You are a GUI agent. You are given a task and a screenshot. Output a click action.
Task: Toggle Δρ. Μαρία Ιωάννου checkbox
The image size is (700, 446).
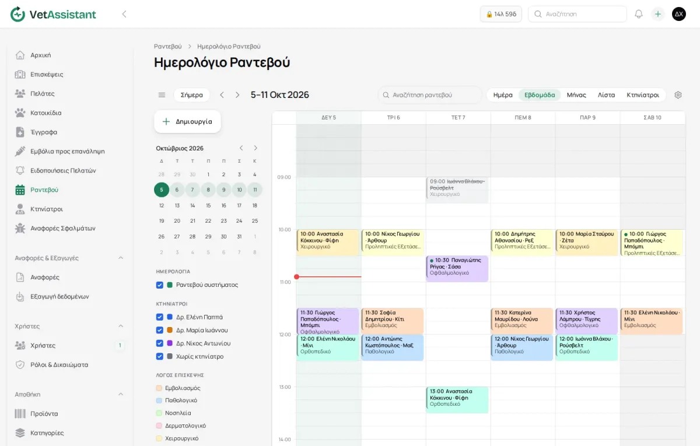point(160,330)
